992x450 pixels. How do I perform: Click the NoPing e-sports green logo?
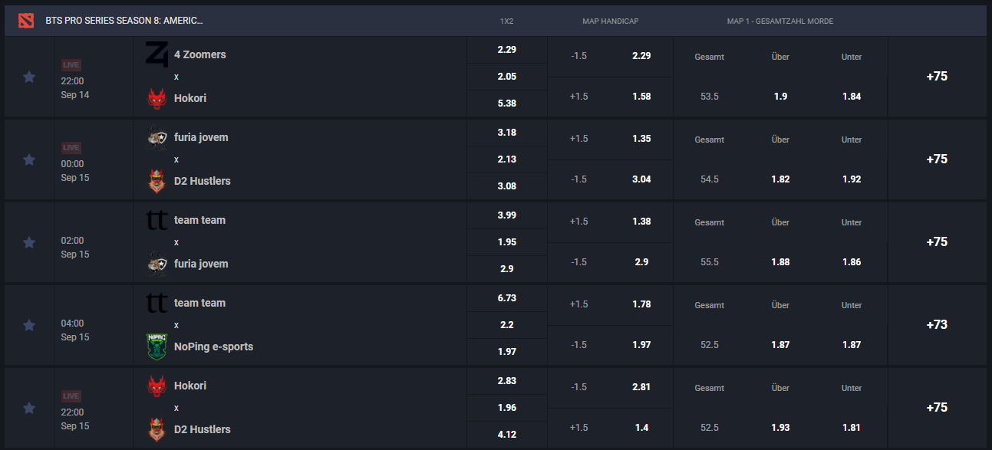point(157,347)
